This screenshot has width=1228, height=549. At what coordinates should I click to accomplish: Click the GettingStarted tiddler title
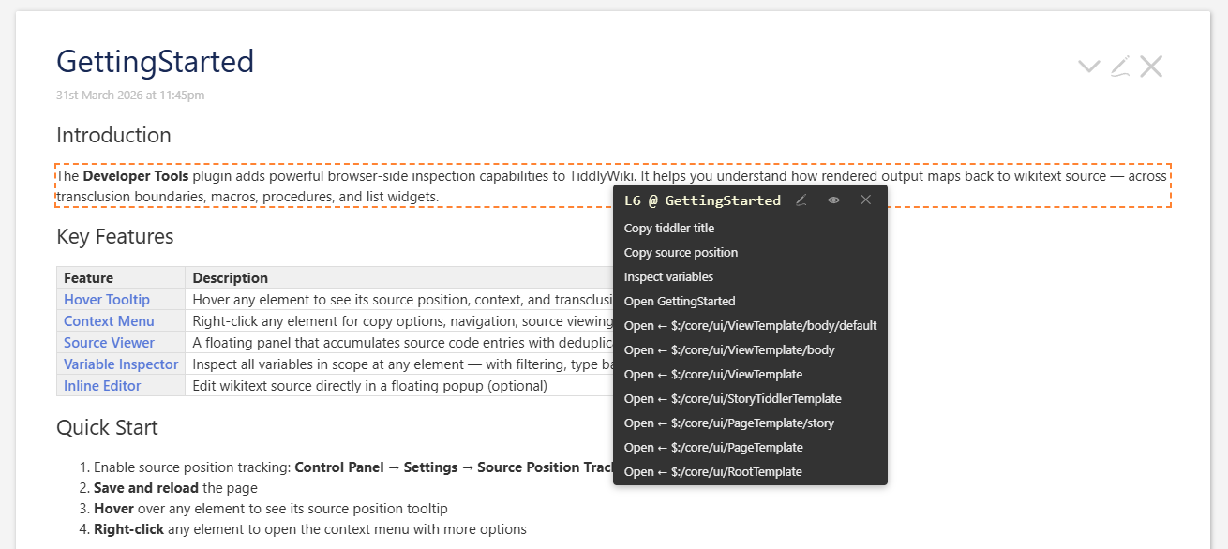tap(155, 62)
